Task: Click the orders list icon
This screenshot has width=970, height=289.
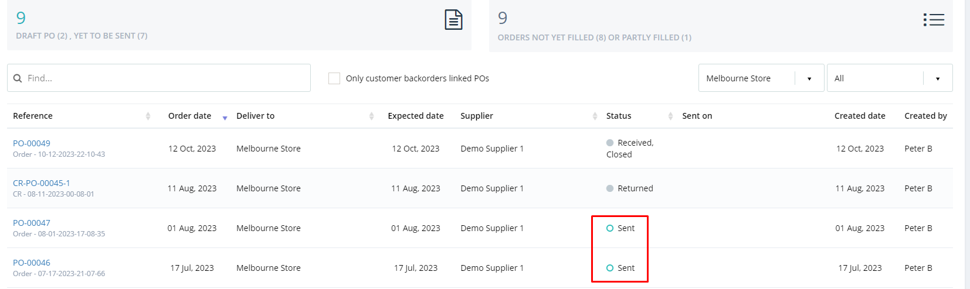Action: pos(934,20)
